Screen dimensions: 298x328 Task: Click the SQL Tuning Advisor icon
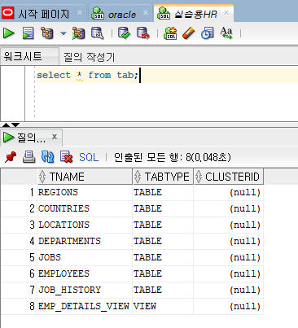click(x=98, y=33)
